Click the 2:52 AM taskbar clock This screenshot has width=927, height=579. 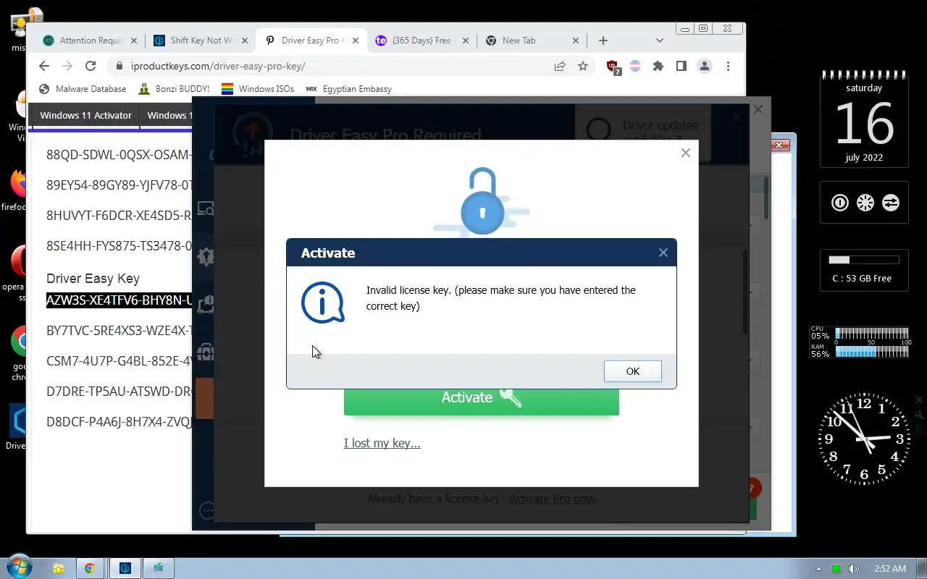coord(890,569)
